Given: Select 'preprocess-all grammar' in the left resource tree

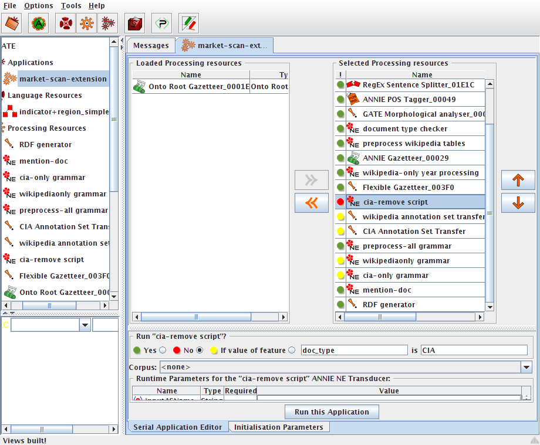Looking at the screenshot, I should [63, 210].
